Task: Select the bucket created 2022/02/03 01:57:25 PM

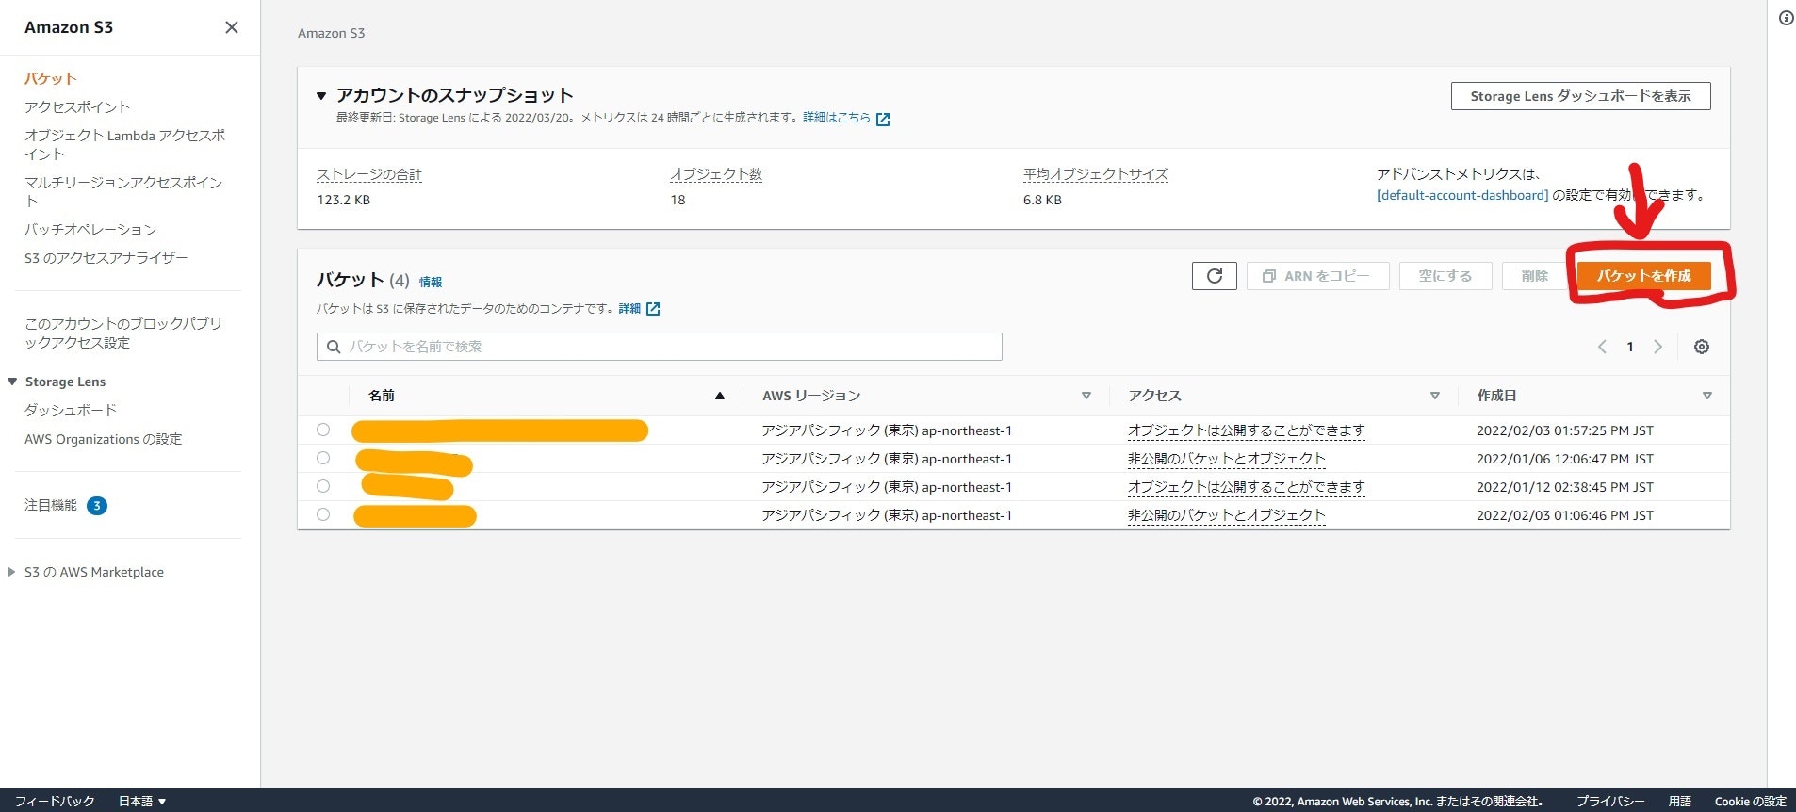Action: point(323,430)
